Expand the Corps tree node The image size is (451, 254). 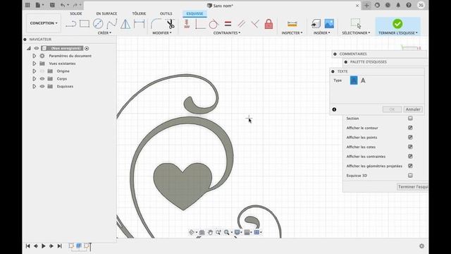point(35,78)
